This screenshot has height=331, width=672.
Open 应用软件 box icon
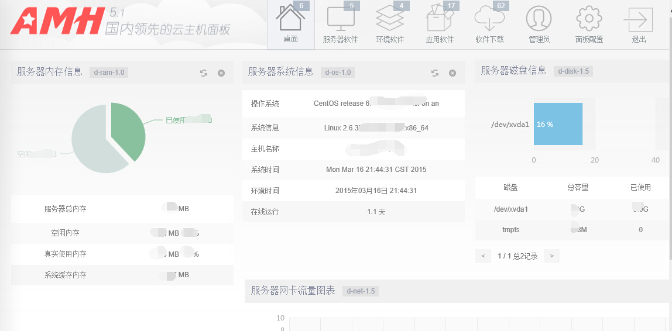coord(440,18)
